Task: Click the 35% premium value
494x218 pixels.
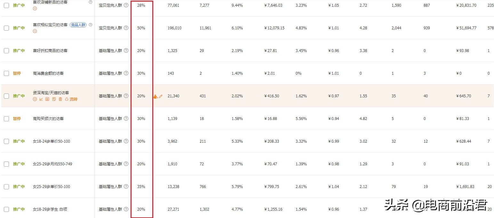Action: (x=141, y=187)
